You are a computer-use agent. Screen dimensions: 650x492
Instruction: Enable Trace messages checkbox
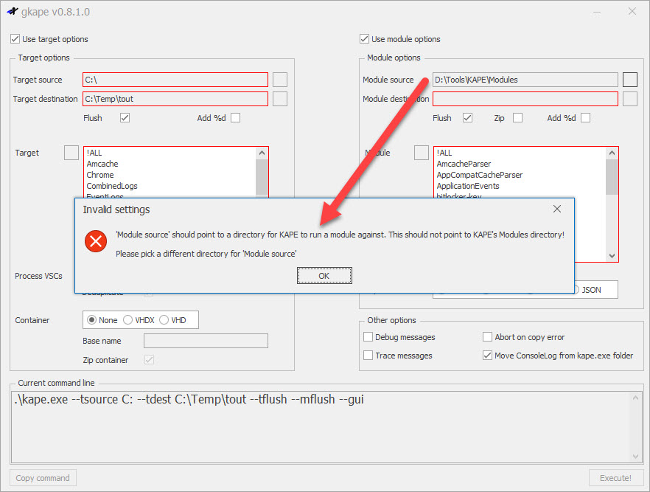tap(368, 355)
